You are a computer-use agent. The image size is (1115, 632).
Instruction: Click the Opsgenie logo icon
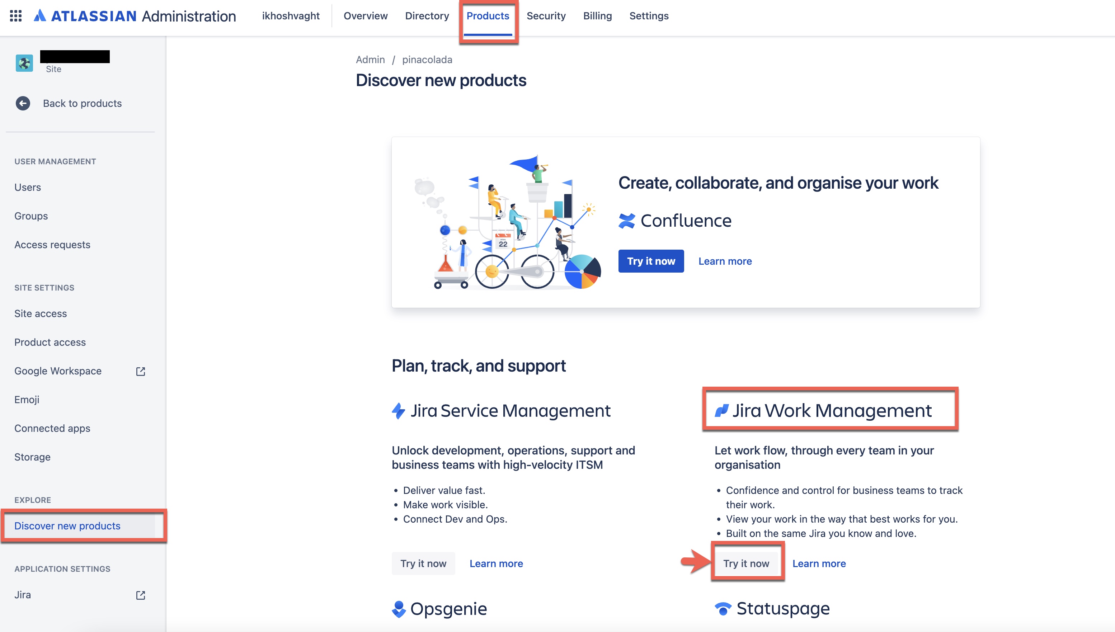399,609
